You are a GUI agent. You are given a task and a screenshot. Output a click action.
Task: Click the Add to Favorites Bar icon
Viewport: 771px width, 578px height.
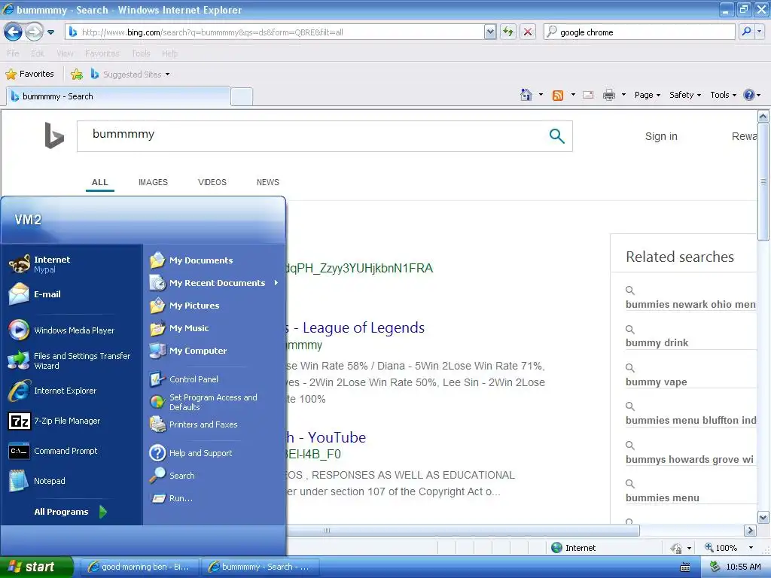(77, 75)
